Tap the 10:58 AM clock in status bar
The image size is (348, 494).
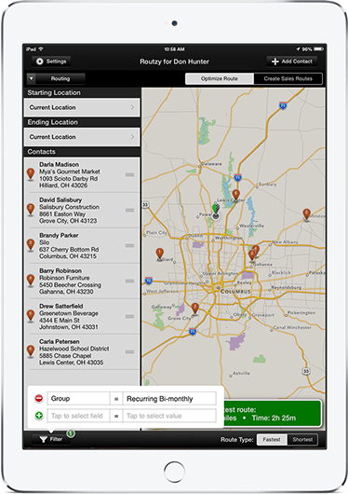(x=174, y=49)
